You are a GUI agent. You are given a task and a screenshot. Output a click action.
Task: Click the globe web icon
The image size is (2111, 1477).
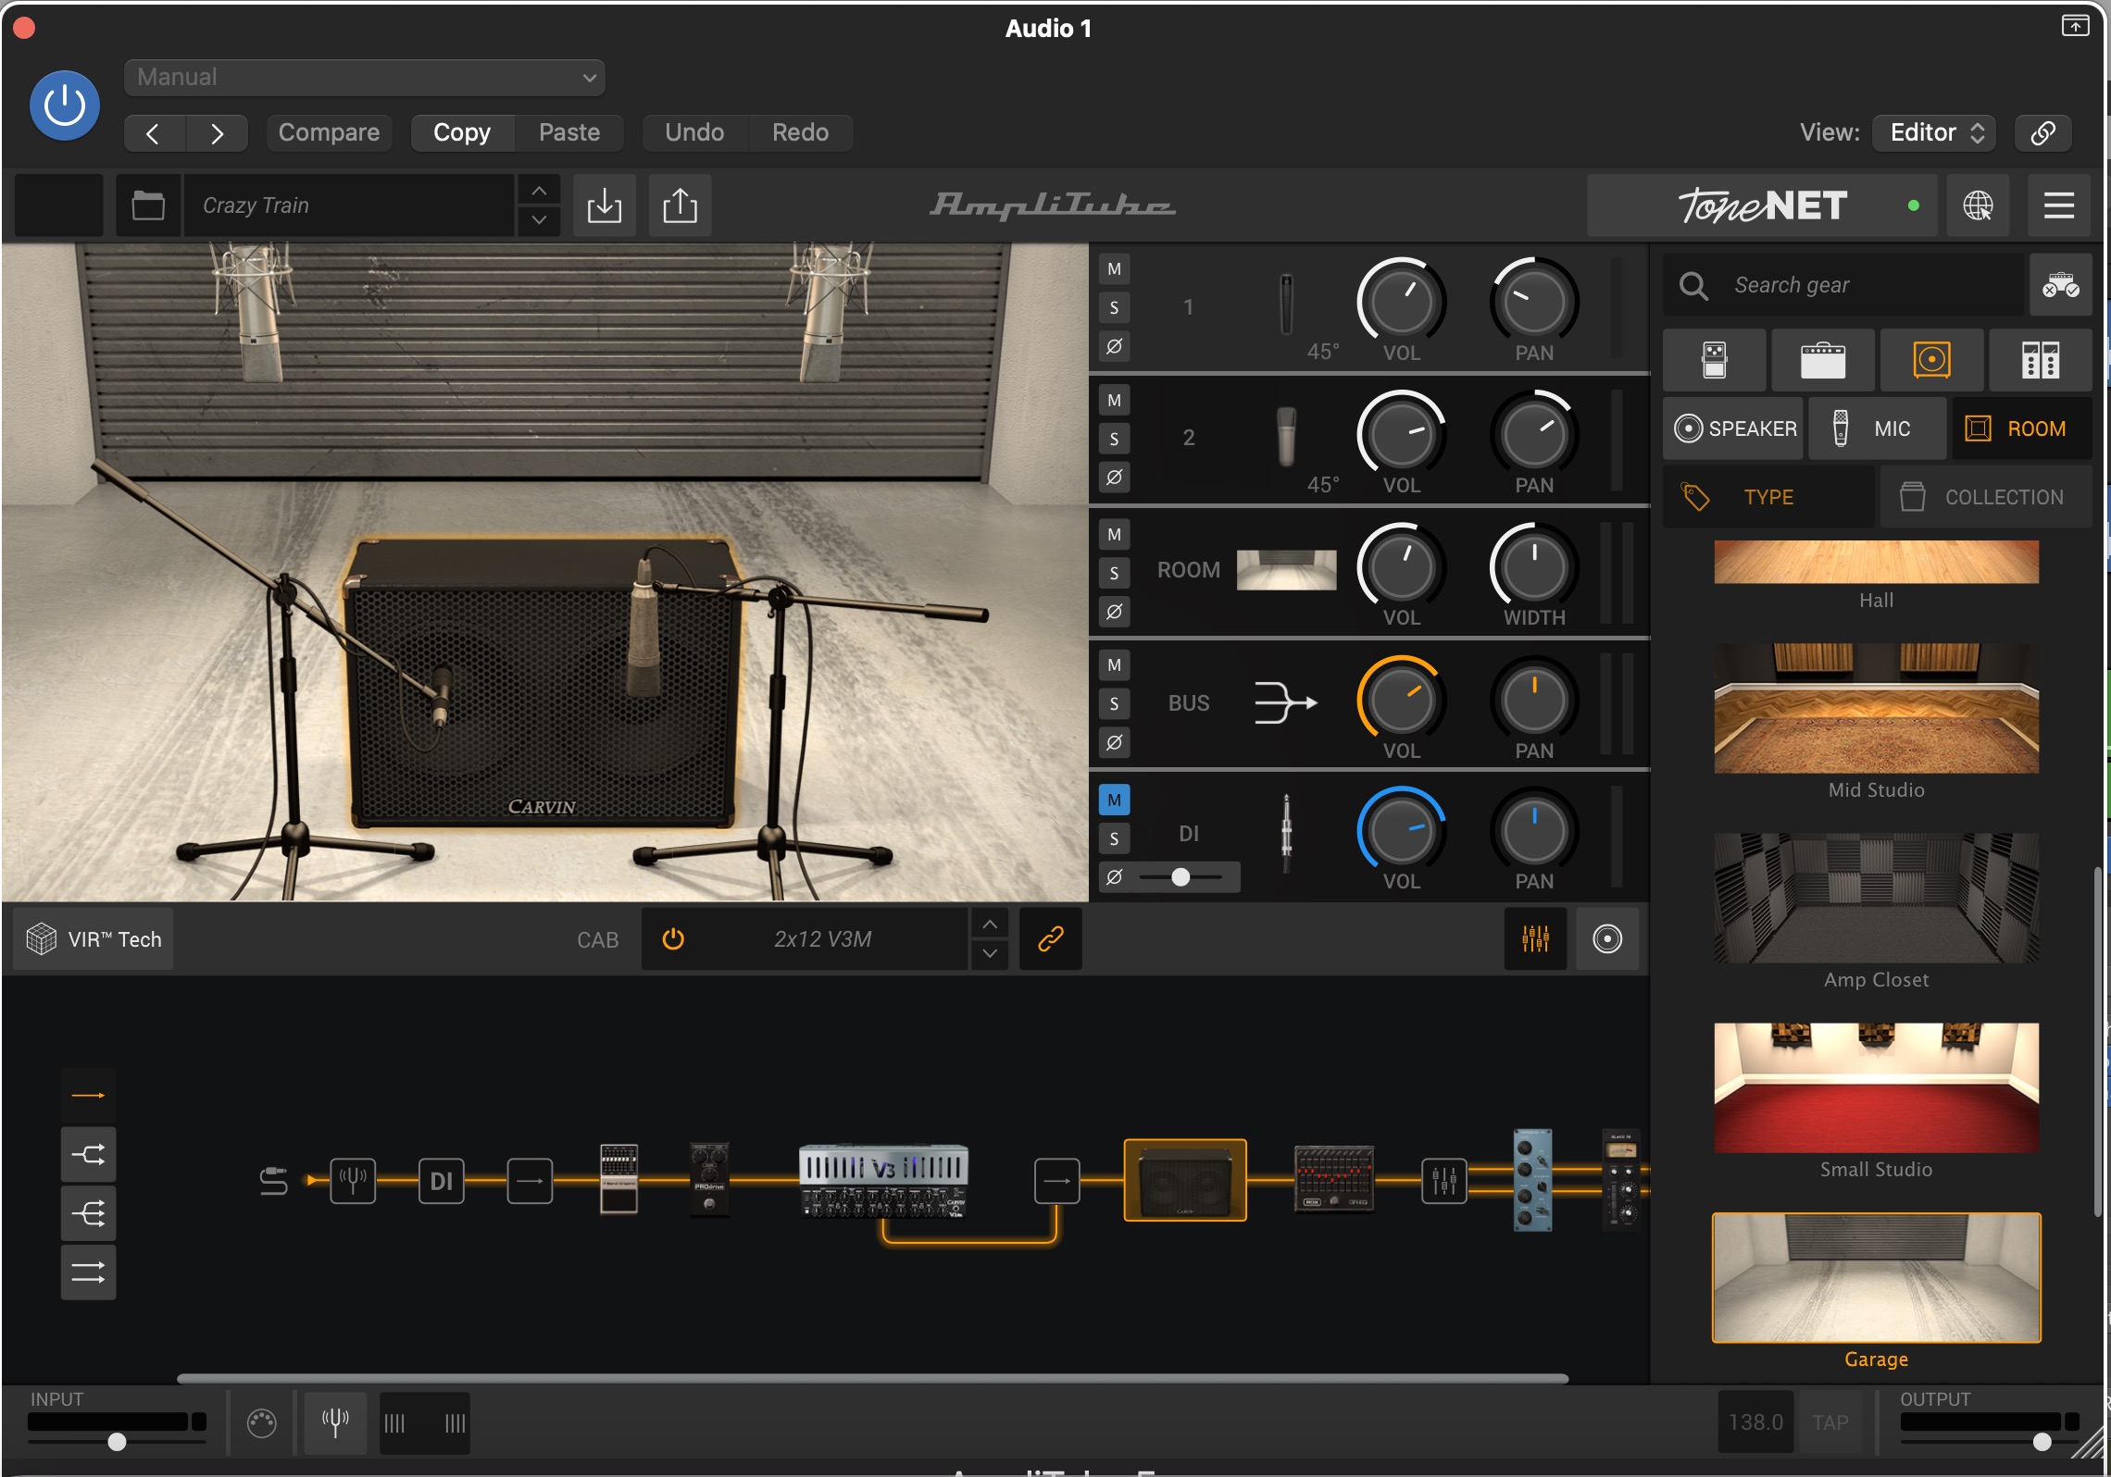(x=1978, y=205)
